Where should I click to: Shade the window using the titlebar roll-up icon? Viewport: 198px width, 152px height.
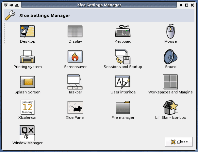[17, 5]
